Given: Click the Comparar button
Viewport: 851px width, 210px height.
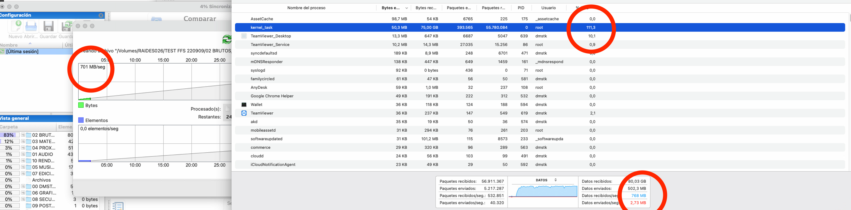Looking at the screenshot, I should tap(199, 19).
